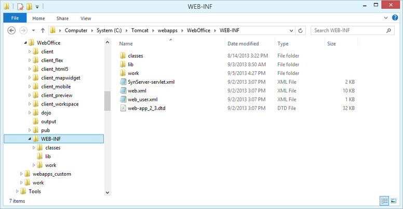Image resolution: width=403 pixels, height=209 pixels.
Task: Expand the ribbon with the chevron
Action: pos(386,18)
